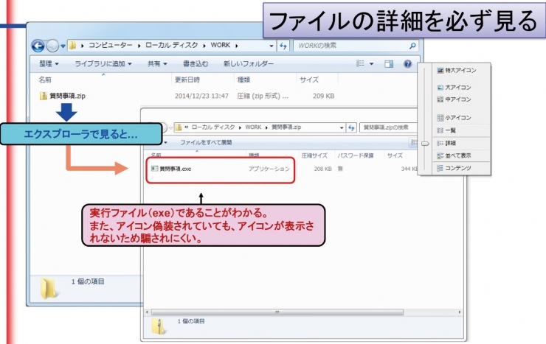Refresh the zip window view
Screen dimensions: 546x344
[x=351, y=127]
